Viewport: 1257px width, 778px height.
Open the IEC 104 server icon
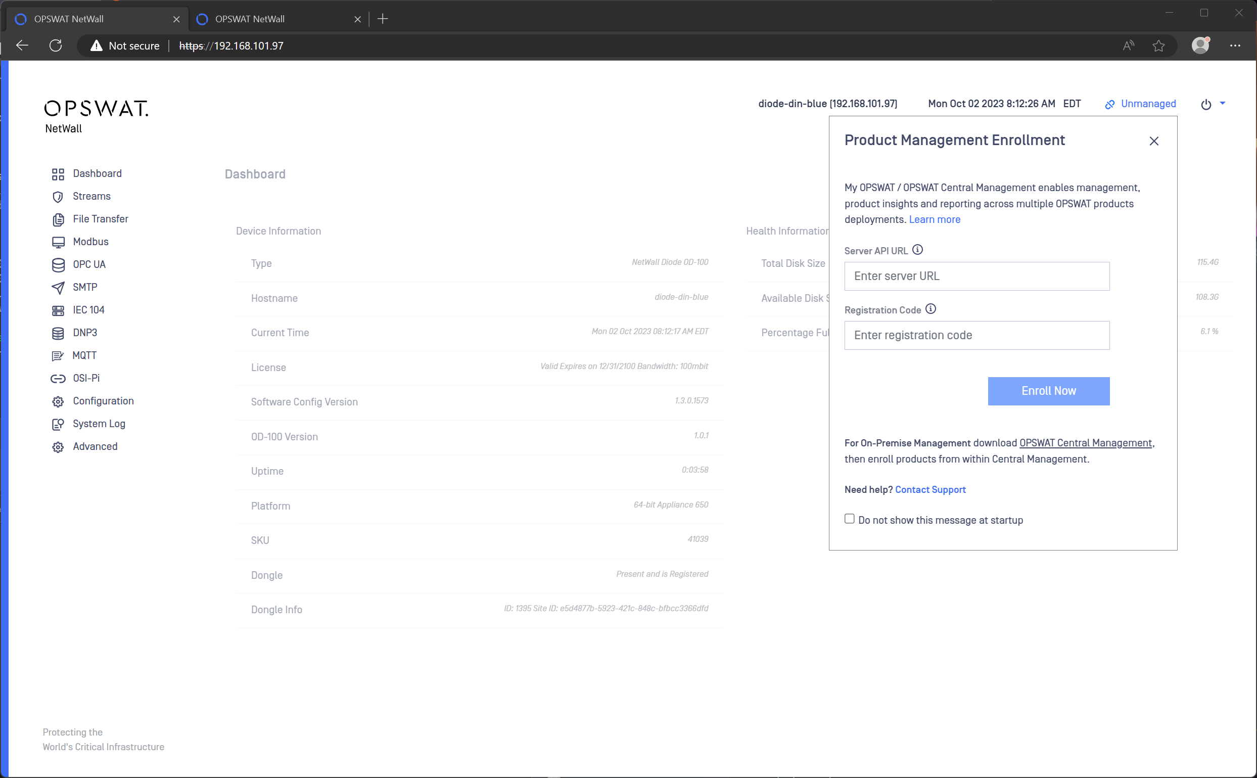point(58,310)
